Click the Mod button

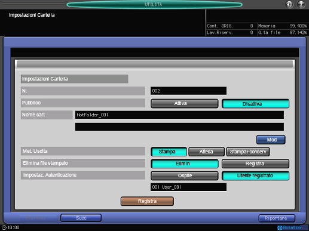point(271,140)
